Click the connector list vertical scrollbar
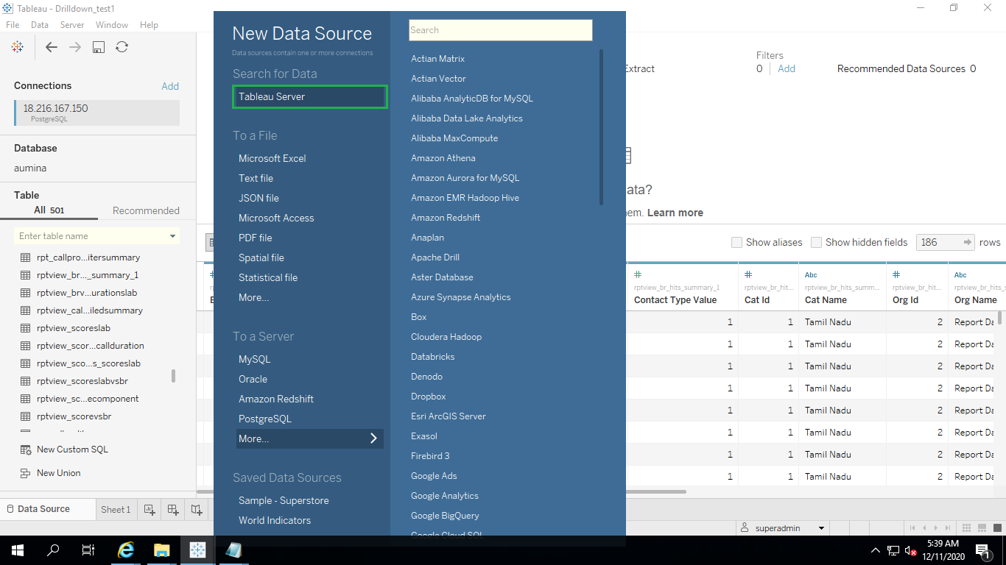This screenshot has width=1006, height=565. tap(602, 127)
